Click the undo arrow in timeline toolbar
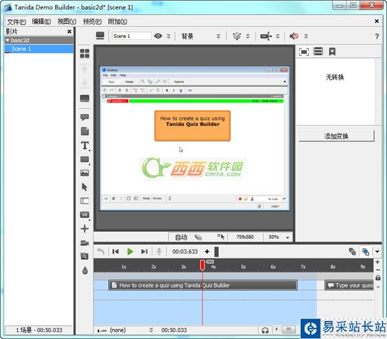387x339 pixels. pos(101,252)
